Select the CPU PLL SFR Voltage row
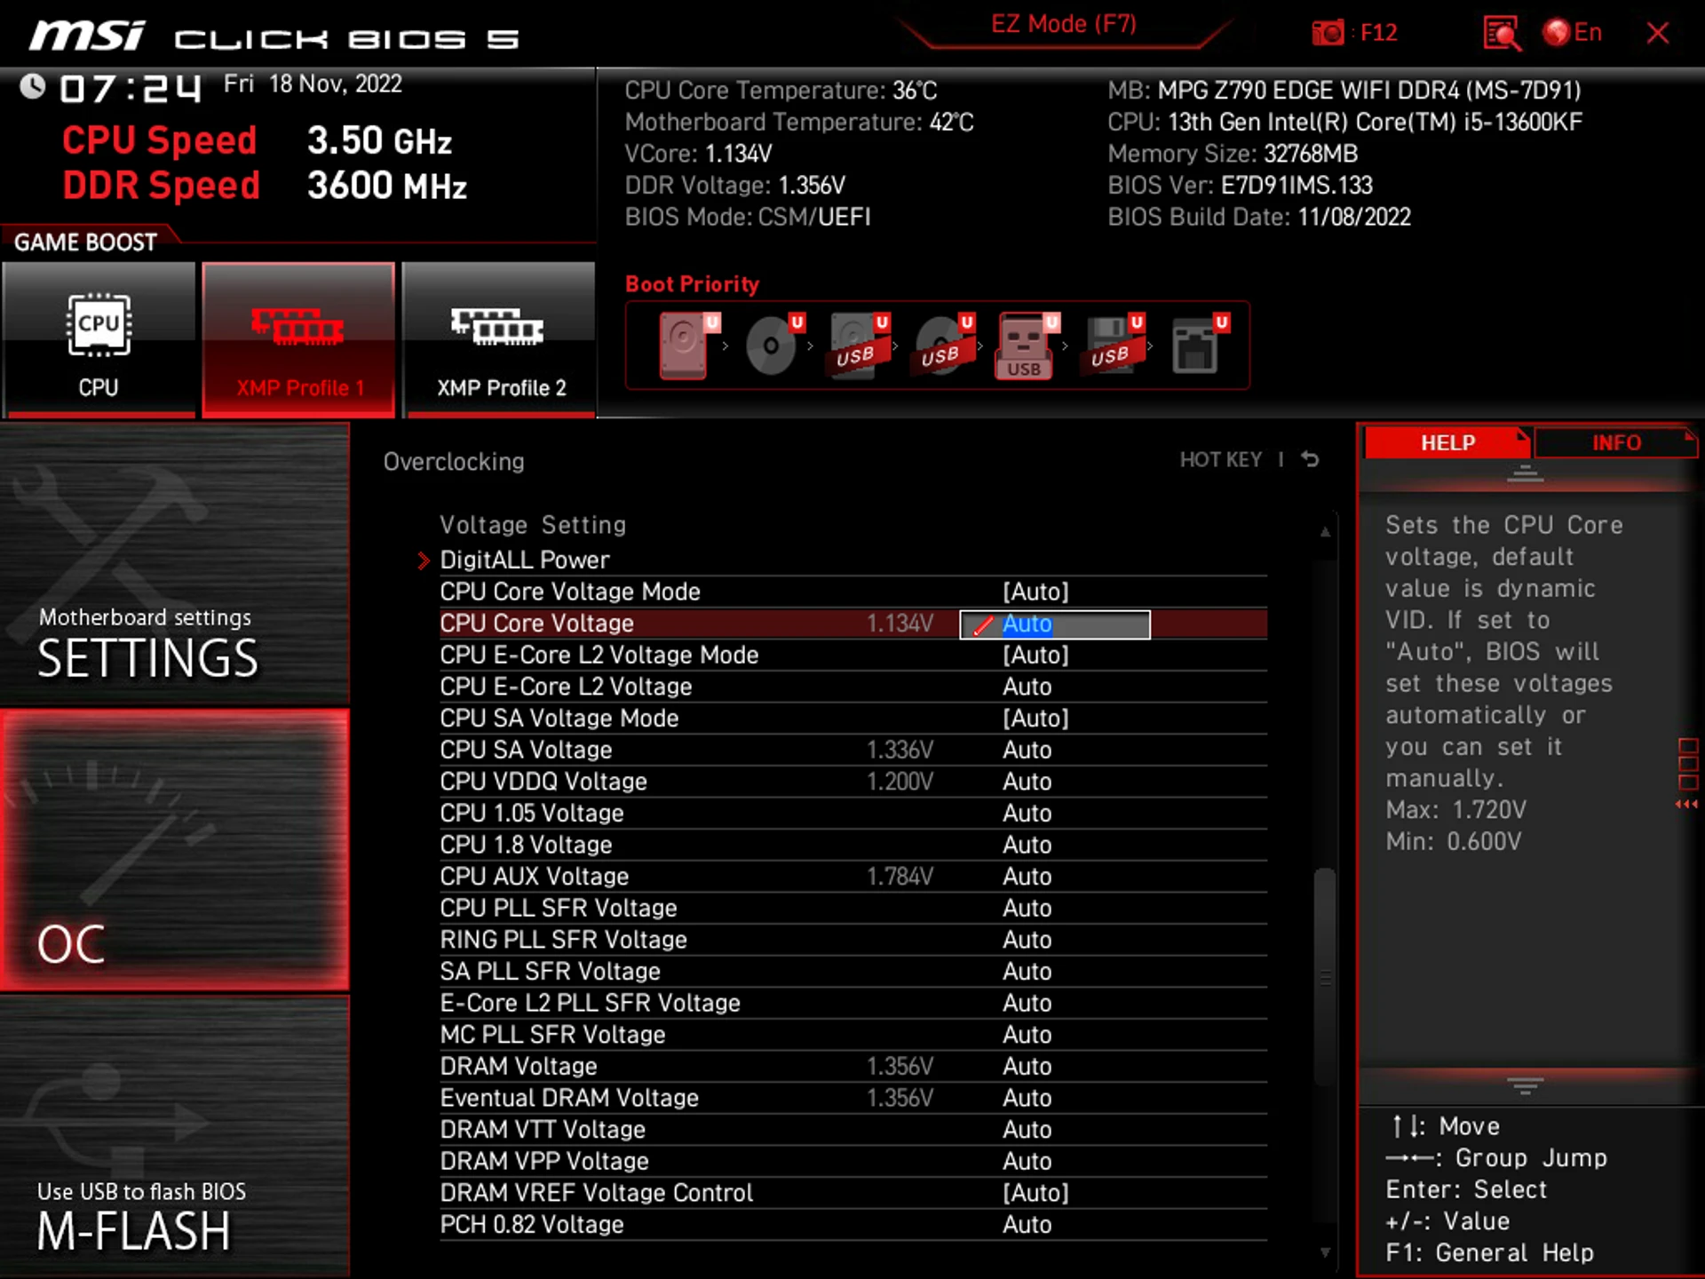Viewport: 1705px width, 1279px height. click(852, 908)
